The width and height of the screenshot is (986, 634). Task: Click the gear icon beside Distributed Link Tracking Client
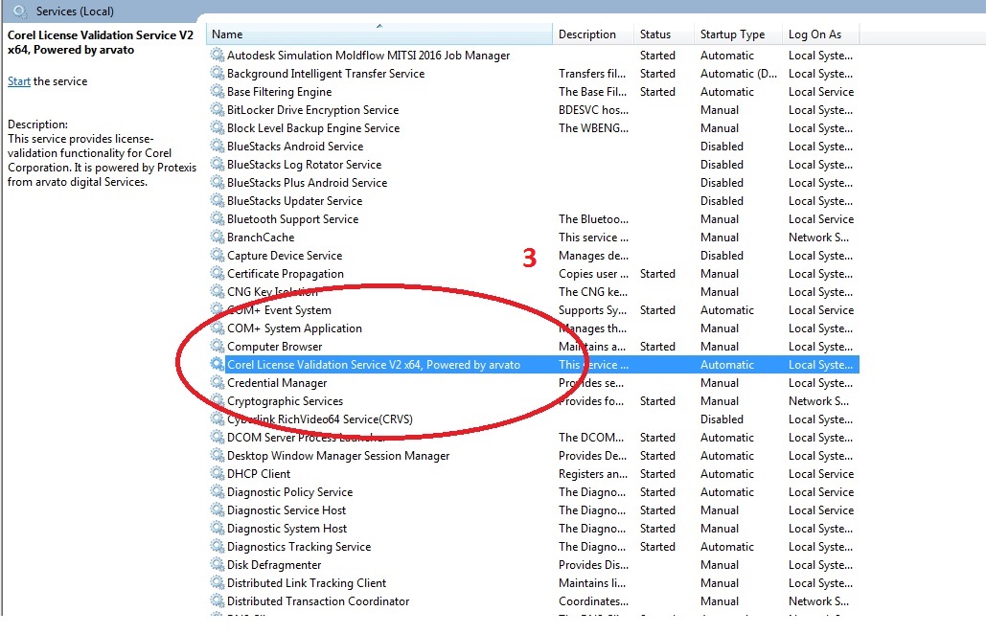217,583
